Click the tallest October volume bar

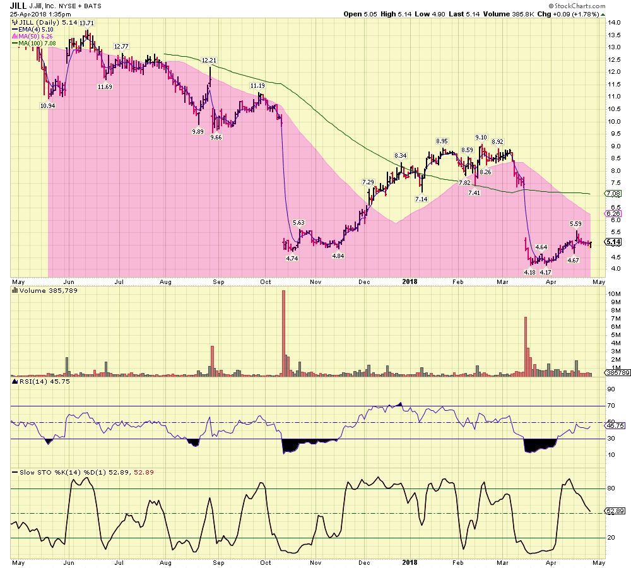(x=283, y=333)
